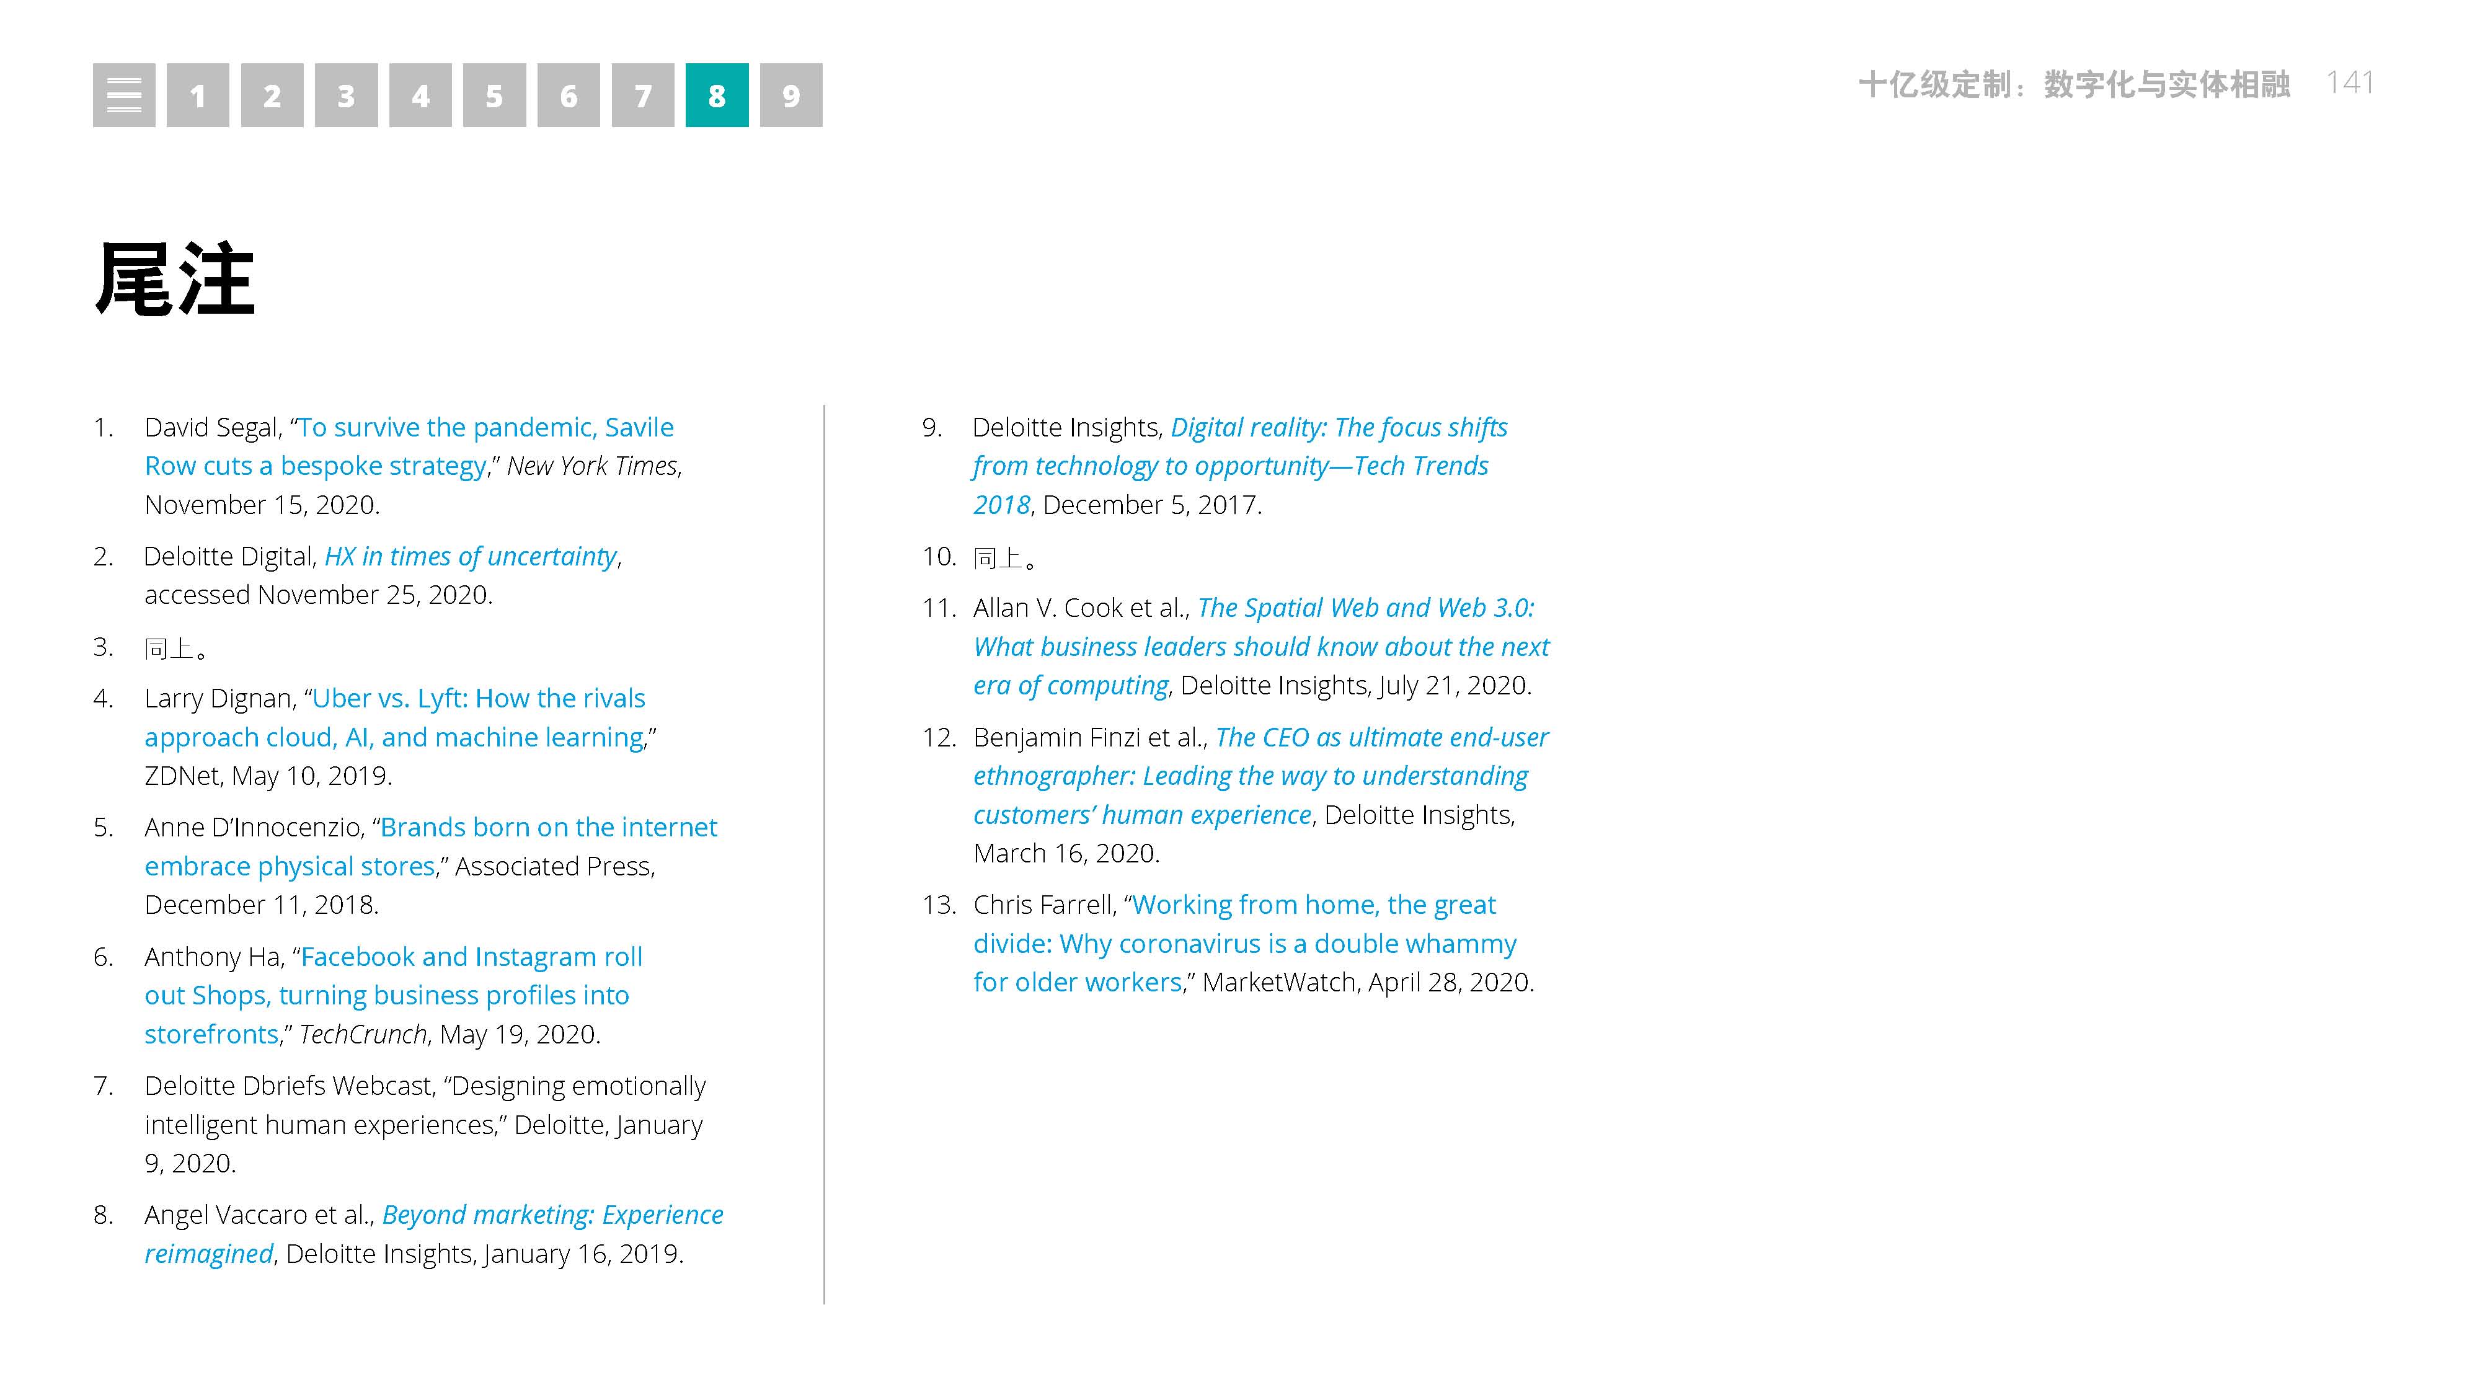
Task: Click "ZDNet, May 10, 2019." text
Action: 268,776
